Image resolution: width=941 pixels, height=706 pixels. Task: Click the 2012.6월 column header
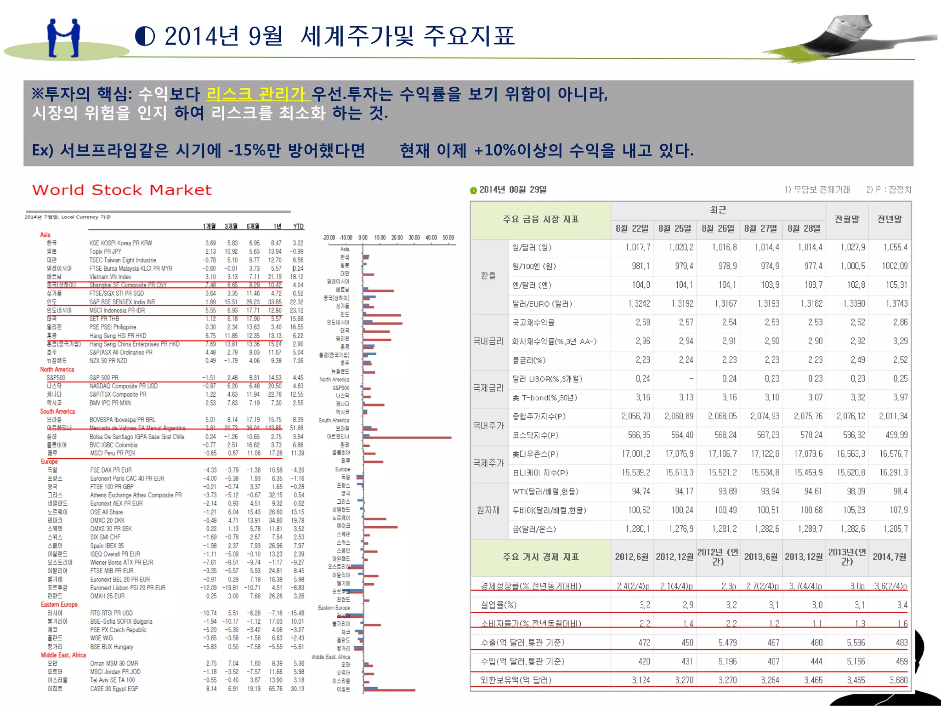click(632, 557)
